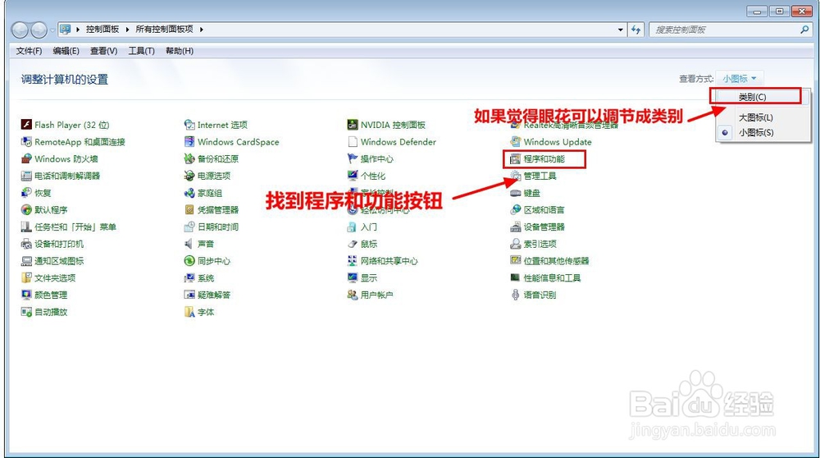
Task: Open 任务栏和「开始」菜单 item
Action: coord(75,227)
